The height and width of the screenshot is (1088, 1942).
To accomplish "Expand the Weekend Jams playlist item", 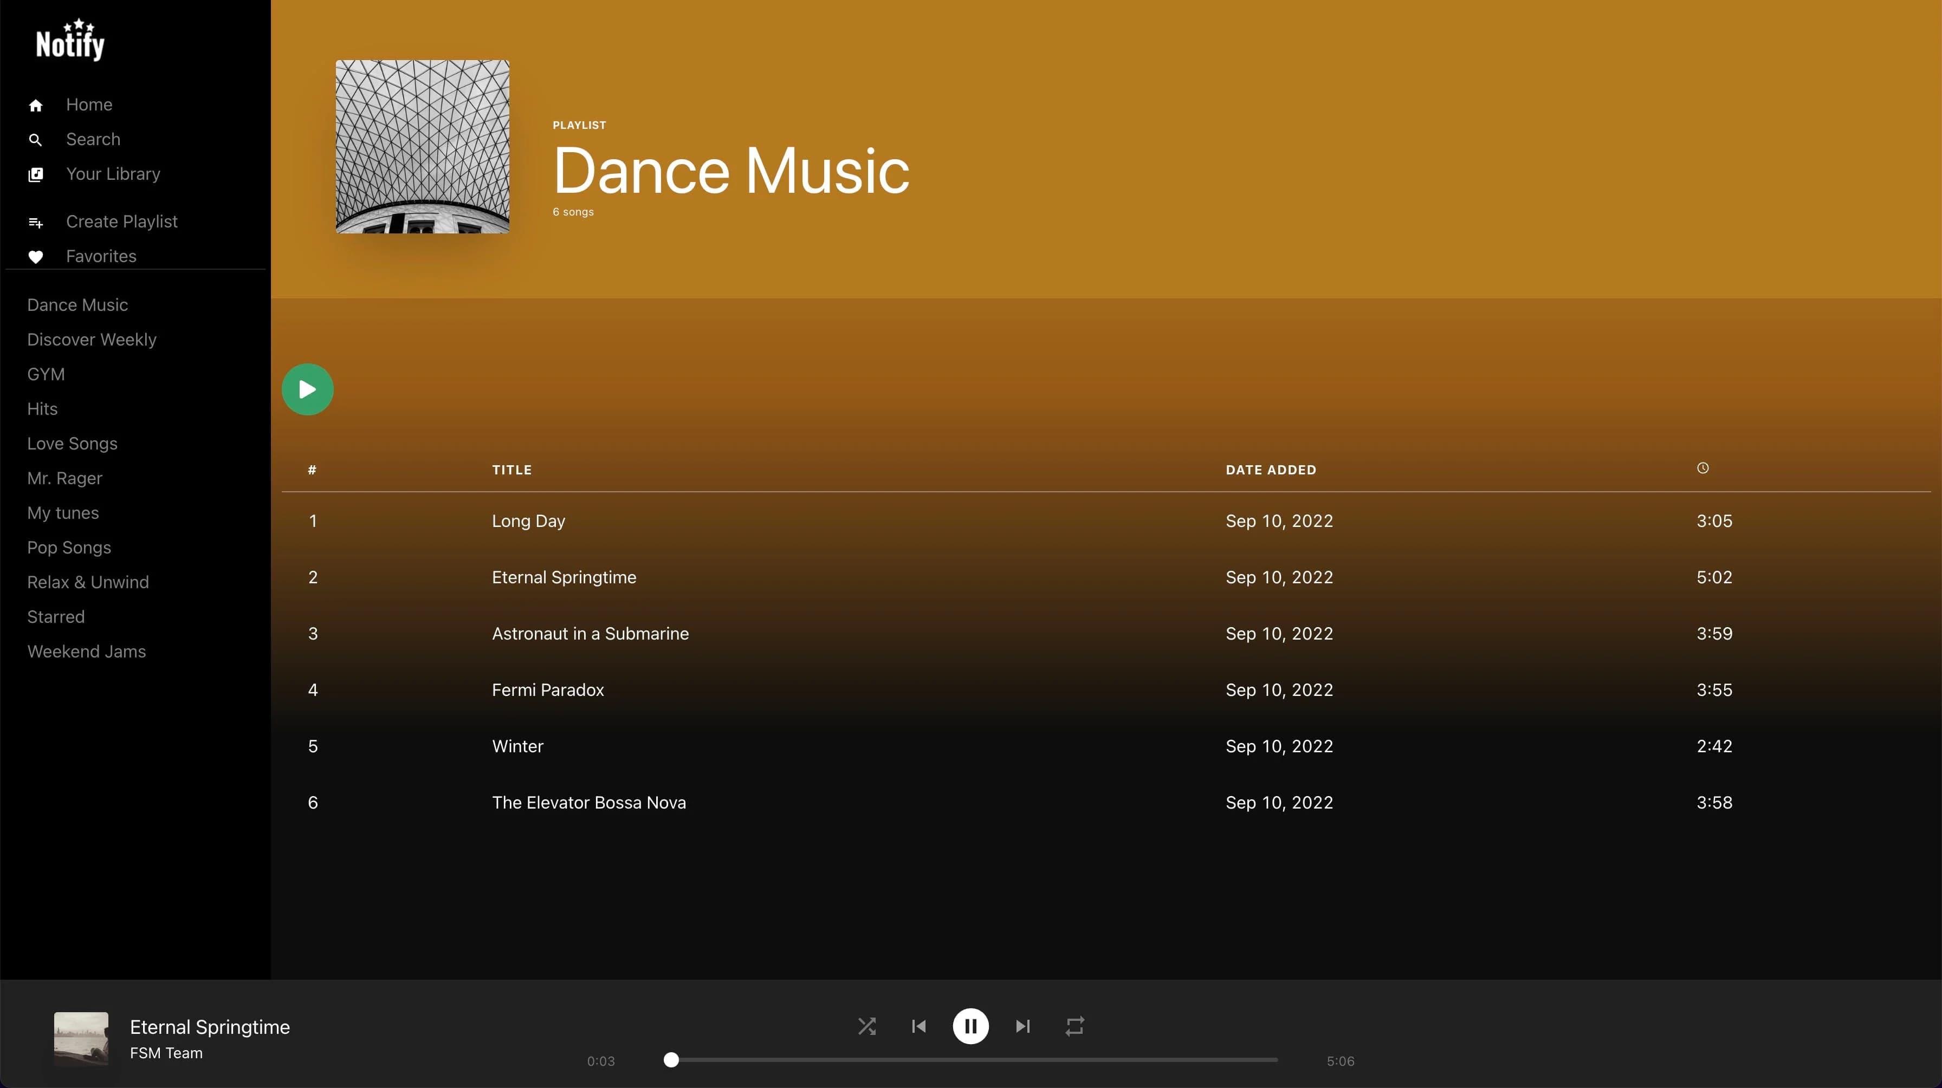I will coord(86,650).
